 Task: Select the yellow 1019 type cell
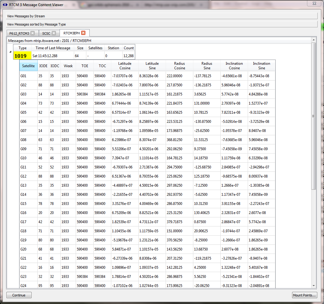[x=22, y=56]
